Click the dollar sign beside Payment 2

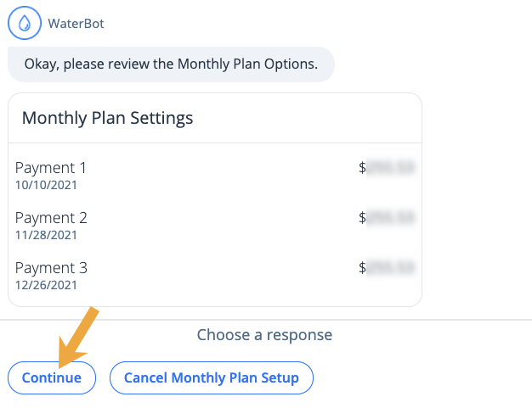[362, 218]
